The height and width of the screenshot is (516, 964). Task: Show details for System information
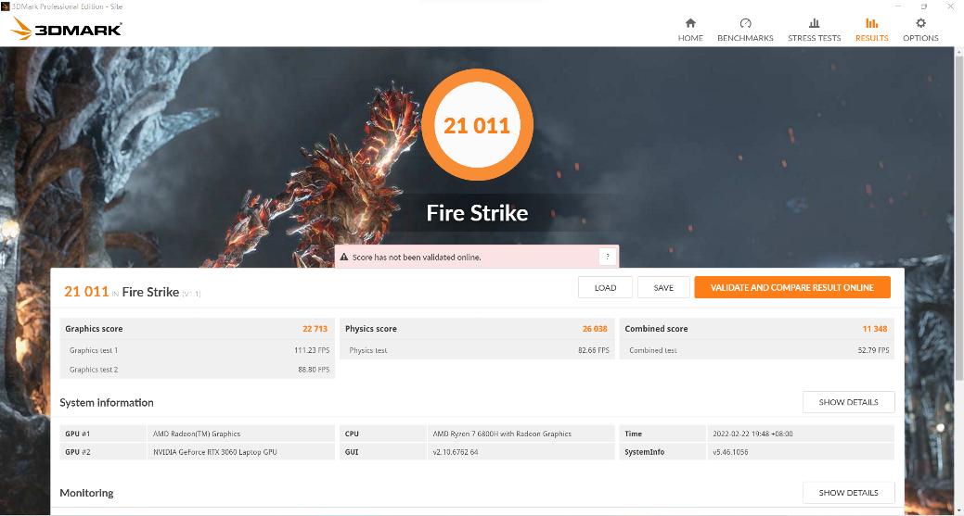848,402
